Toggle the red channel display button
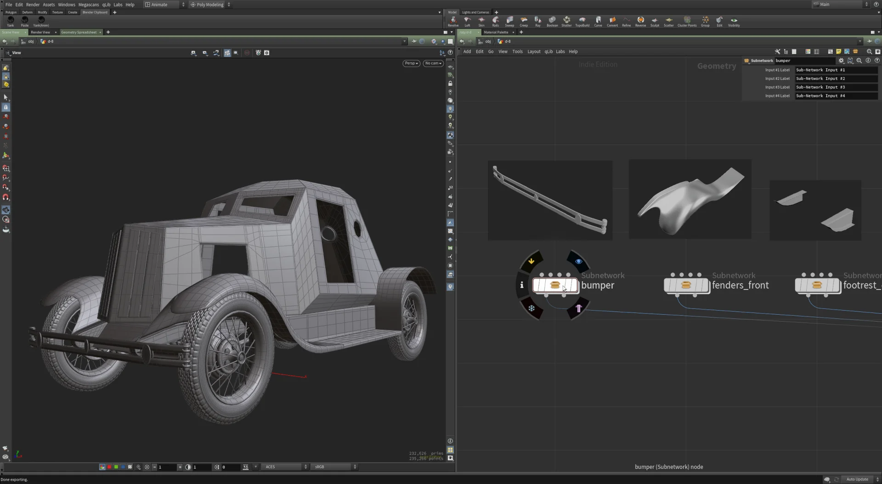Viewport: 882px width, 484px height. [109, 467]
